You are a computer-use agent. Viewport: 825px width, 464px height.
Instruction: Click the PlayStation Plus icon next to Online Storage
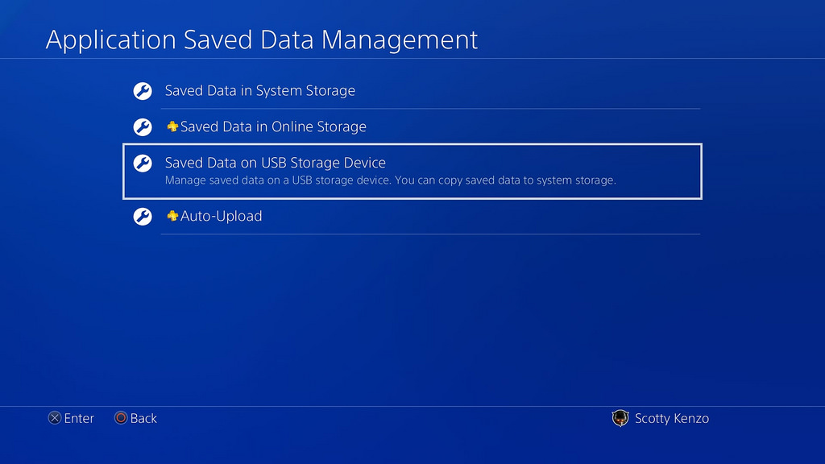172,126
